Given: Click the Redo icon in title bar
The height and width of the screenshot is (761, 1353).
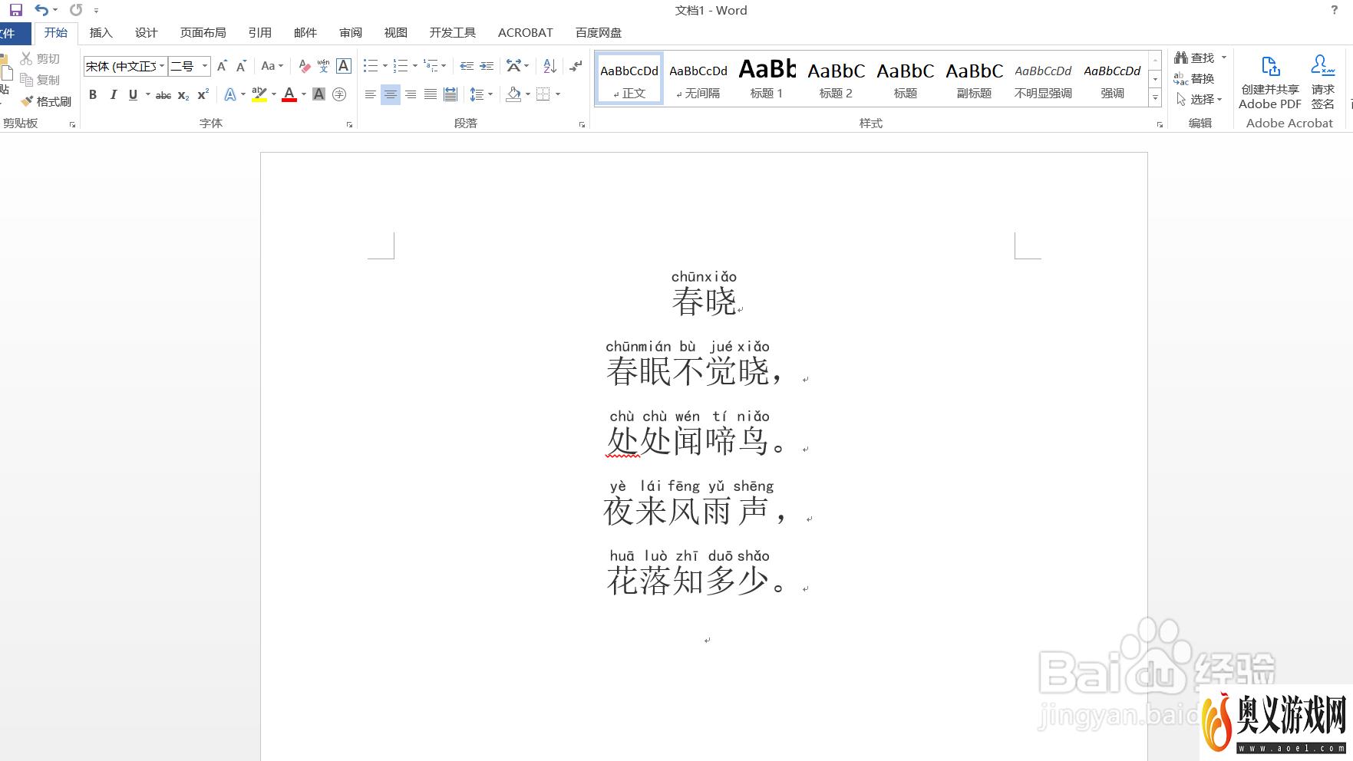Looking at the screenshot, I should 76,10.
